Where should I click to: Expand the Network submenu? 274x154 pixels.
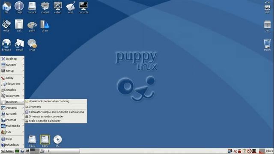tap(12, 114)
